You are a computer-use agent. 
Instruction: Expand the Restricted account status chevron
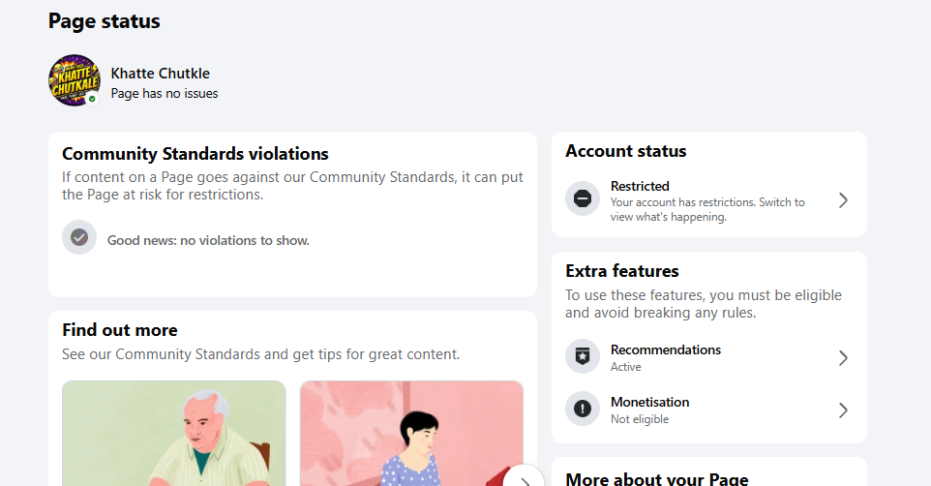(843, 200)
